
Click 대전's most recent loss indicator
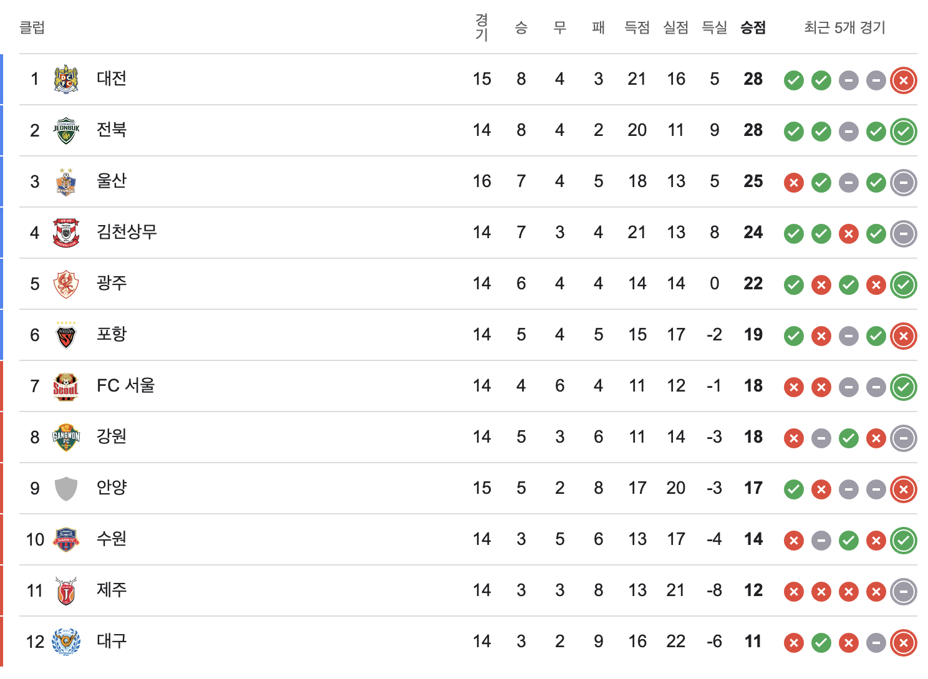pos(904,80)
